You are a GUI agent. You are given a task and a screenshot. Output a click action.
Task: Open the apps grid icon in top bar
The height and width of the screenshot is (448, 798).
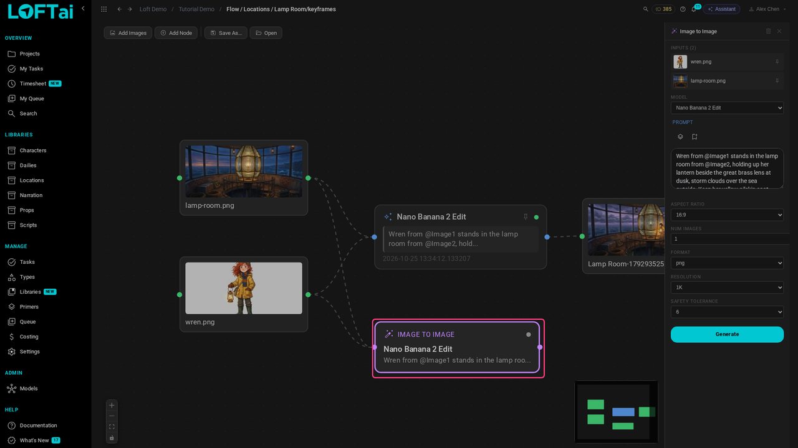pos(103,9)
